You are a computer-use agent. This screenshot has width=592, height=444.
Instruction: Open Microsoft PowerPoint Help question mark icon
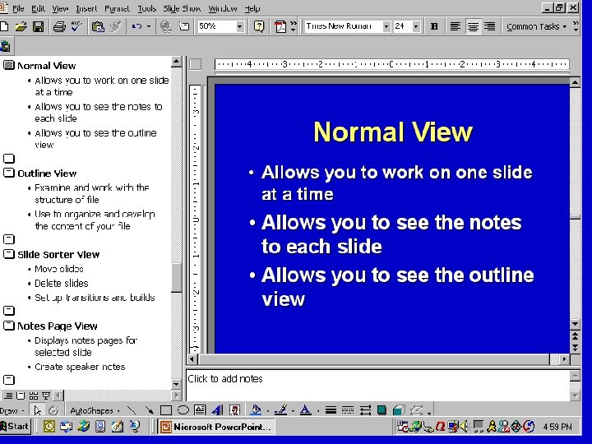click(x=259, y=26)
